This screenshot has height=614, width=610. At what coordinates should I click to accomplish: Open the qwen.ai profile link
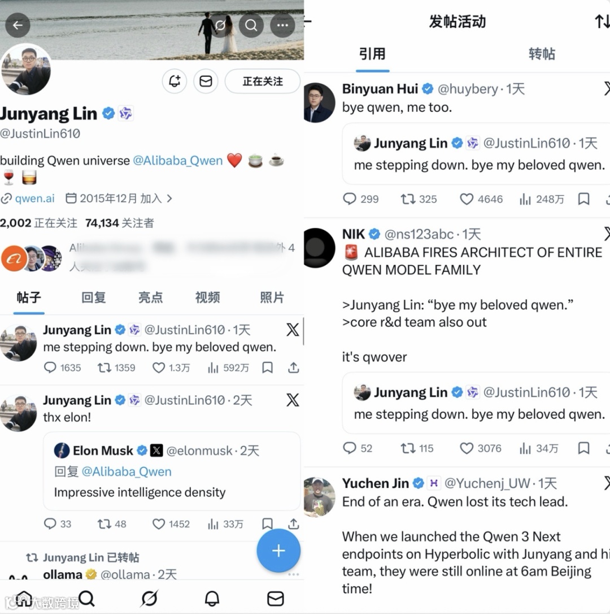34,198
